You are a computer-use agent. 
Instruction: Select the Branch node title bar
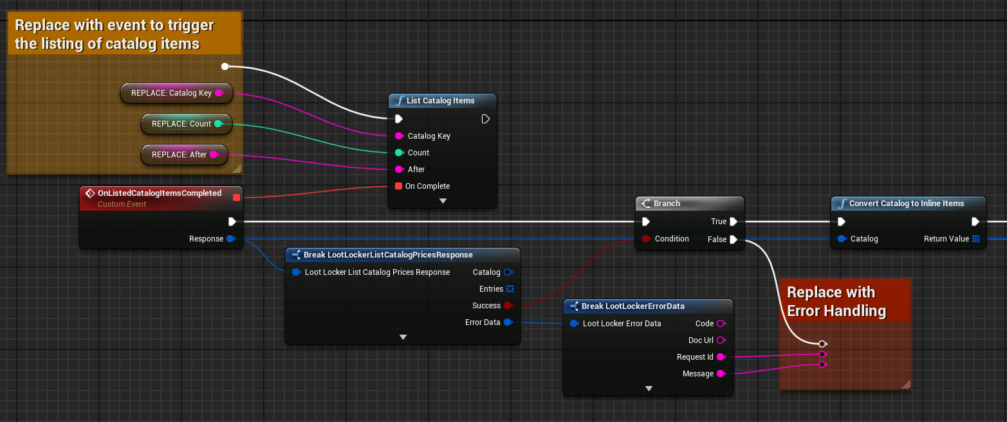coord(688,204)
